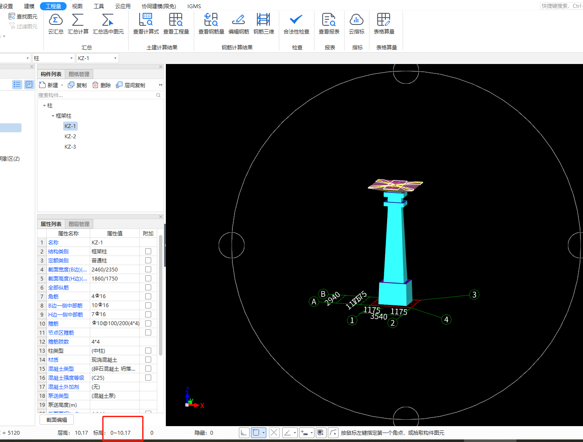The image size is (583, 442).
Task: Click the 截面编辑 button
Action: point(57,420)
